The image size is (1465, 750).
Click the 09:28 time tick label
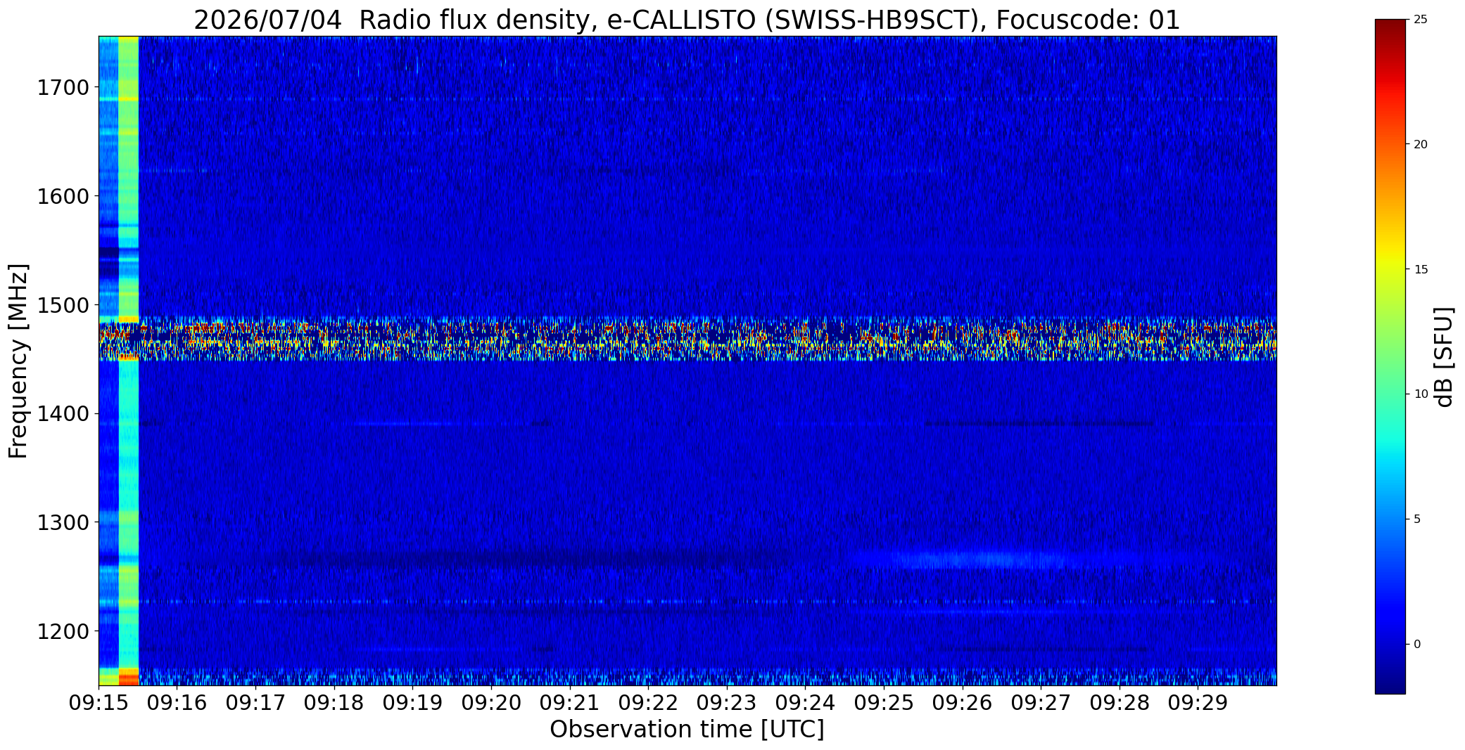click(x=1120, y=703)
